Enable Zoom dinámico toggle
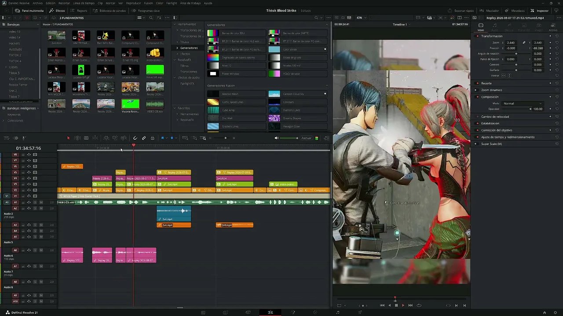The height and width of the screenshot is (316, 563). click(x=476, y=90)
